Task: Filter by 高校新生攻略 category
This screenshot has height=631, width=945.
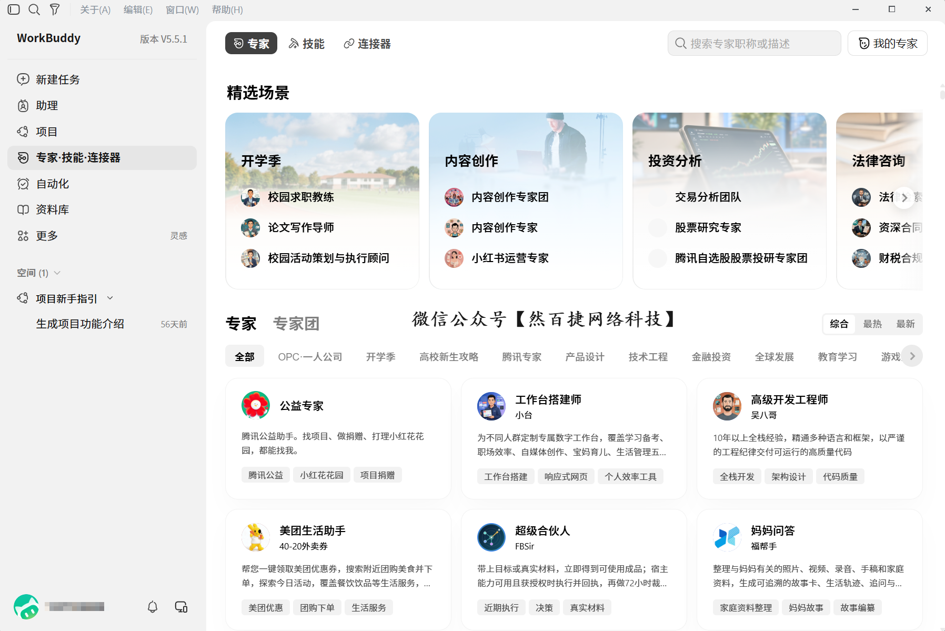Action: click(x=449, y=357)
